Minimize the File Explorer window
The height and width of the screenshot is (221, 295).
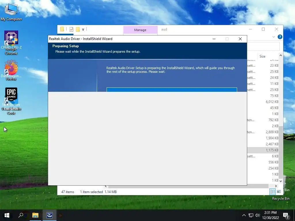click(x=250, y=29)
